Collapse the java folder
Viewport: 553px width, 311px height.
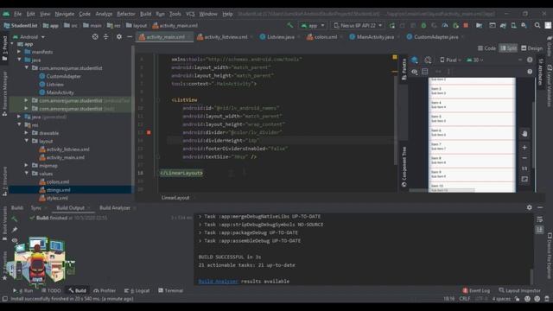coord(19,60)
